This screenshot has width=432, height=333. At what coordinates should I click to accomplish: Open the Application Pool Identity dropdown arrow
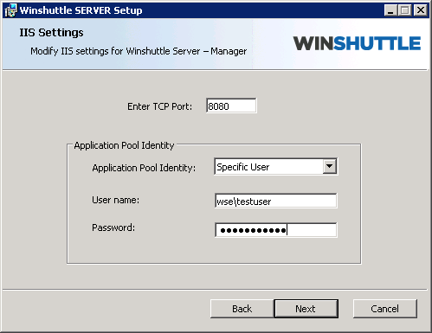click(x=330, y=166)
